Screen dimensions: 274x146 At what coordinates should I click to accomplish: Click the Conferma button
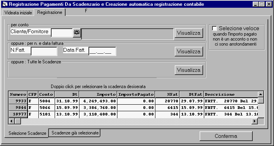(226, 136)
